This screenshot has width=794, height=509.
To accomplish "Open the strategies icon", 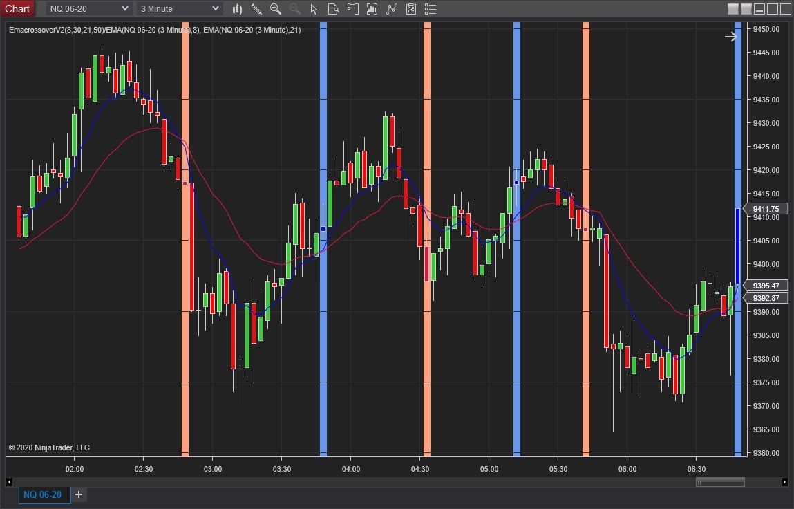I will pyautogui.click(x=391, y=8).
